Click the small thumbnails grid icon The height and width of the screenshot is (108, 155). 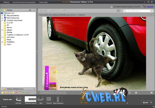[x=130, y=93]
